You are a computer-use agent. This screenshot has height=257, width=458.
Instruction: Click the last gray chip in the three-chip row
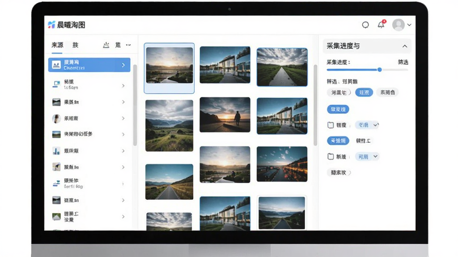387,92
